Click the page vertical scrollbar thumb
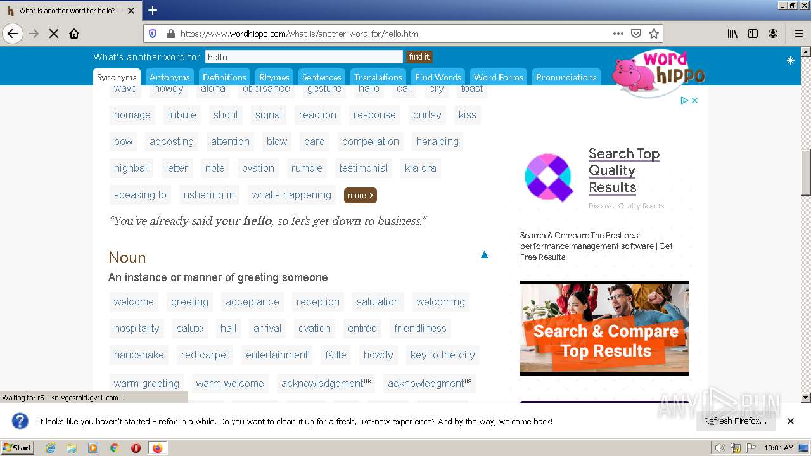Viewport: 811px width, 456px height. 806,172
